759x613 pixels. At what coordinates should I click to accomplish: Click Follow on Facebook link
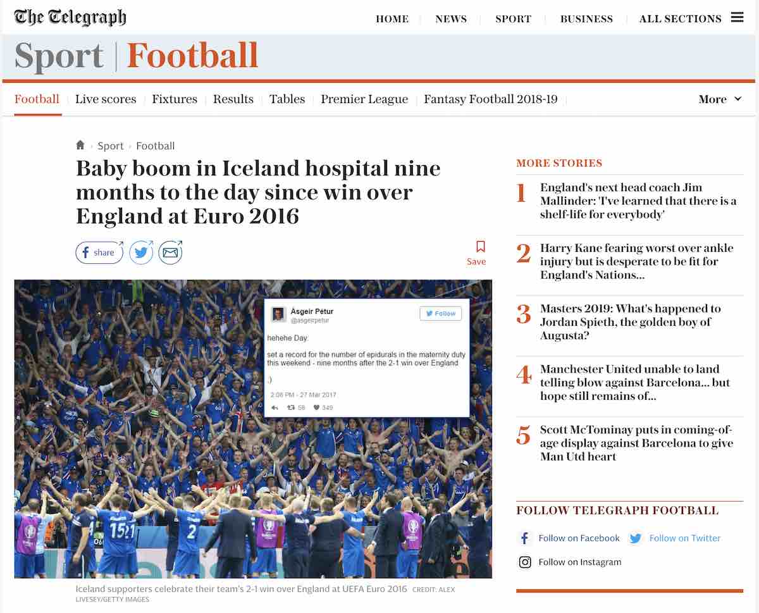point(579,538)
